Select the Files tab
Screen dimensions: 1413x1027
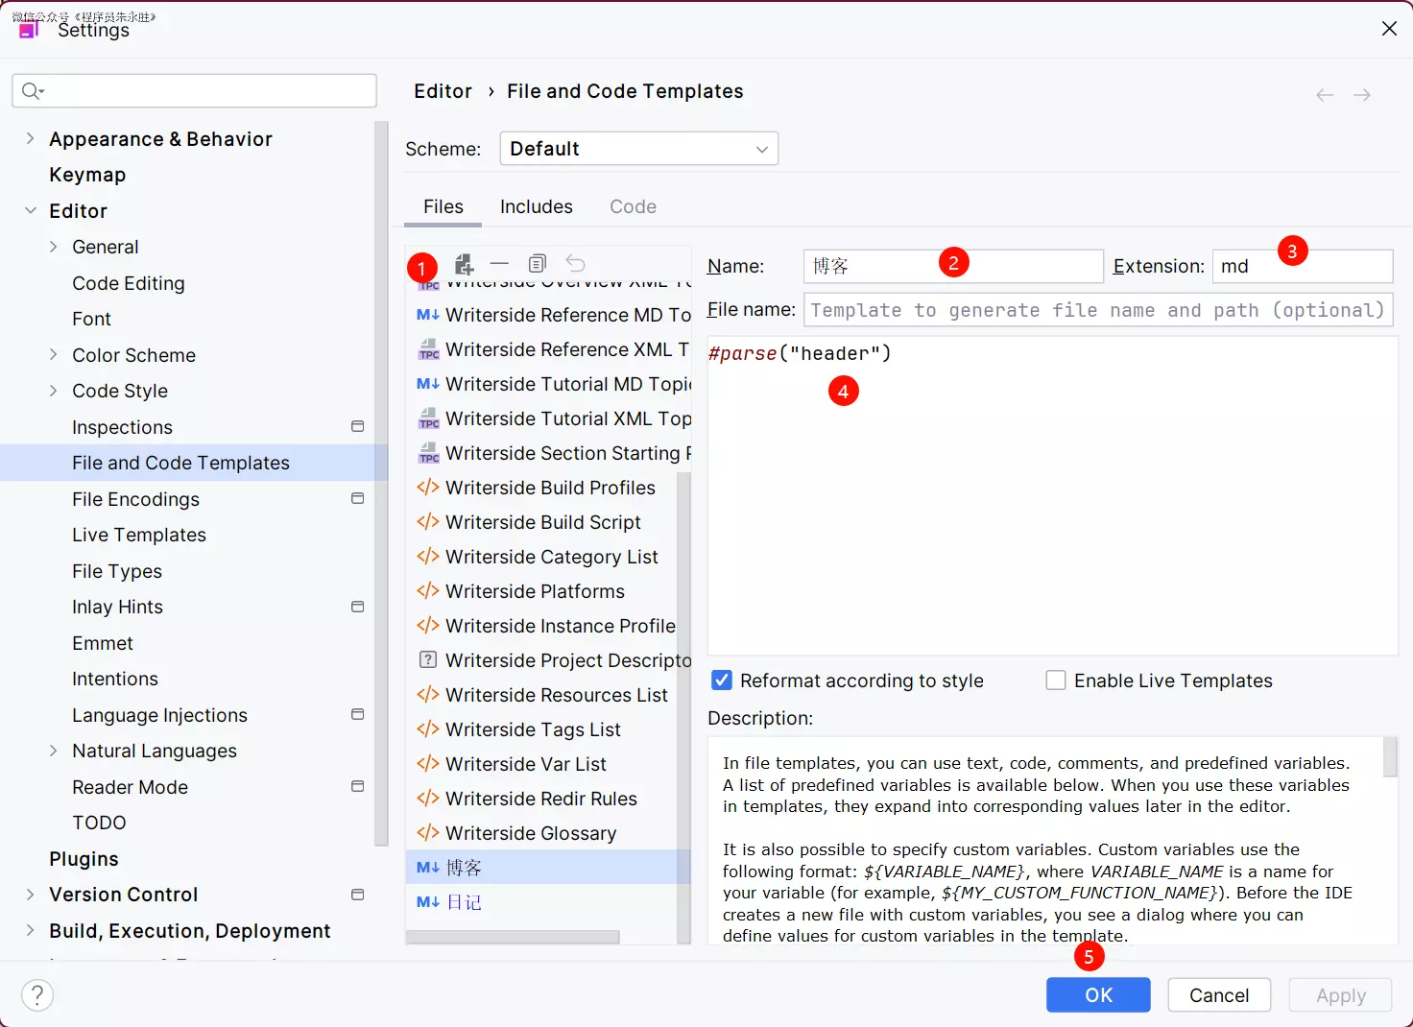(x=443, y=206)
